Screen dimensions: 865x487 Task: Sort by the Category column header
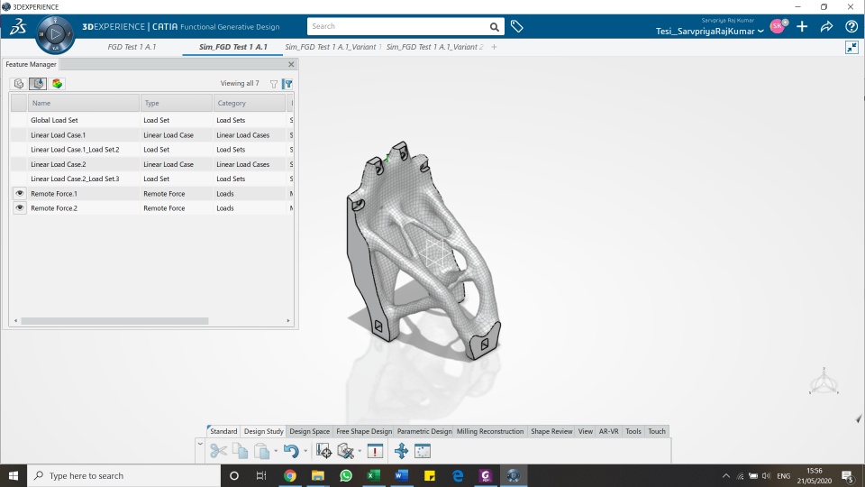click(250, 103)
